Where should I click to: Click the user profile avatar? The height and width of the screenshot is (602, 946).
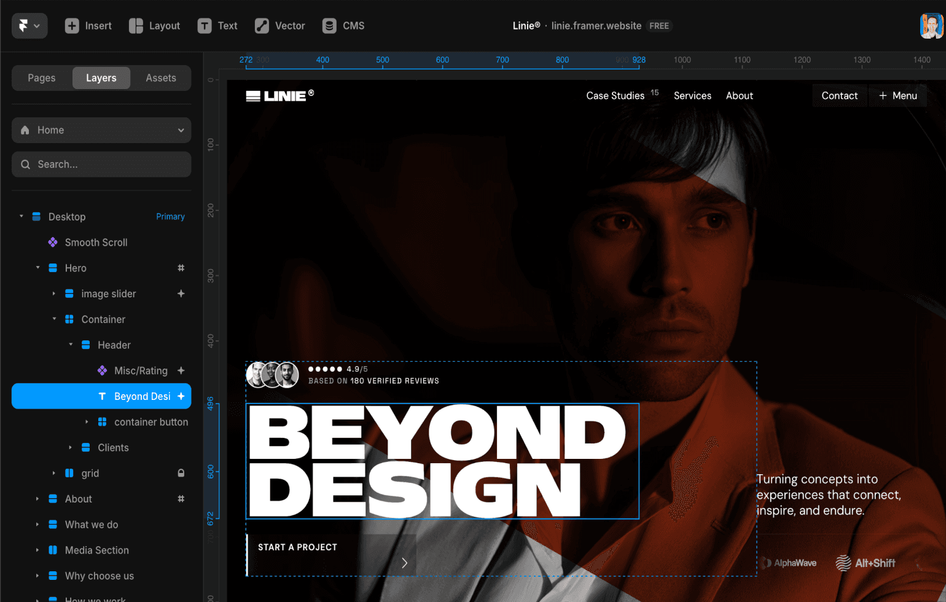coord(931,26)
